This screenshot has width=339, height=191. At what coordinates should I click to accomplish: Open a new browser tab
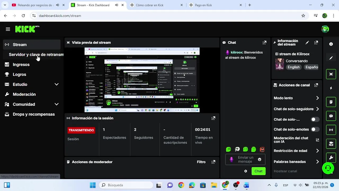(x=249, y=5)
